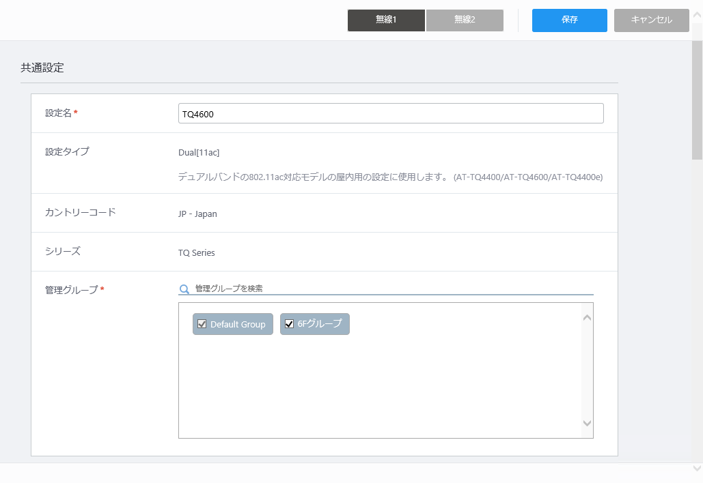Switch to the 無線1 tab

pyautogui.click(x=386, y=20)
